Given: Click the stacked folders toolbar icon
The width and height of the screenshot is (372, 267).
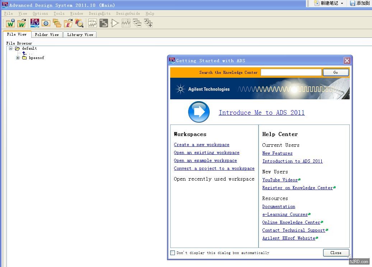Looking at the screenshot, I should (57, 23).
